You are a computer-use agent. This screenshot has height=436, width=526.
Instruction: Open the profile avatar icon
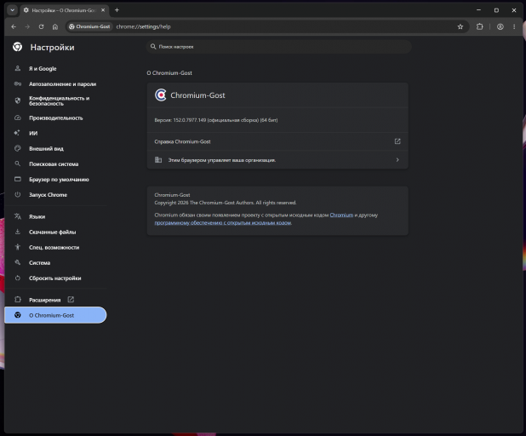(500, 27)
